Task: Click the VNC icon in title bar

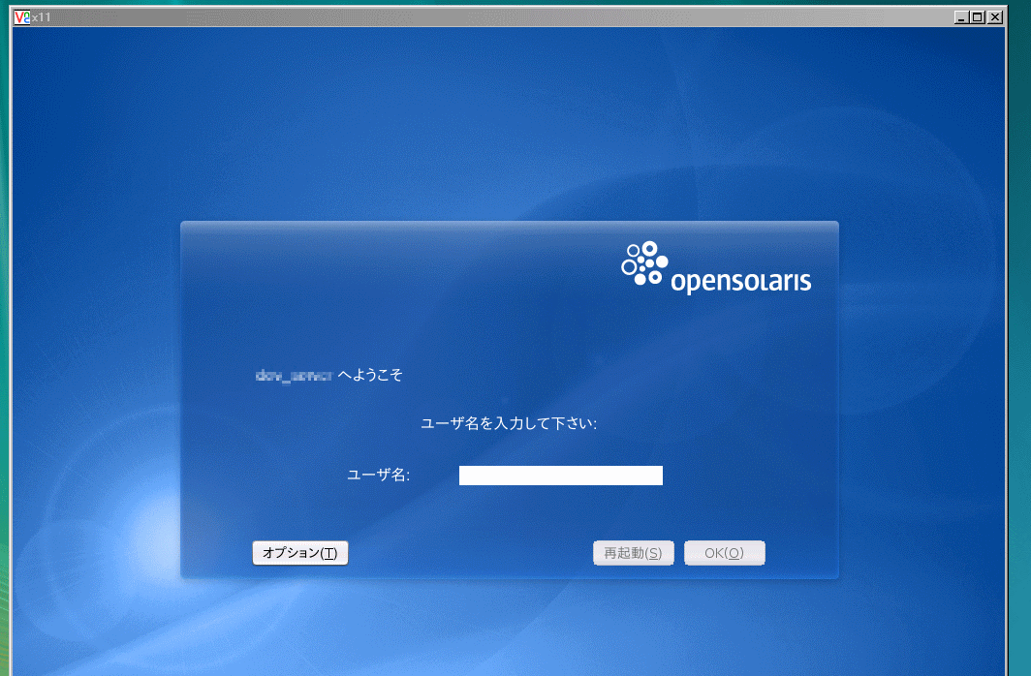Action: click(x=23, y=17)
